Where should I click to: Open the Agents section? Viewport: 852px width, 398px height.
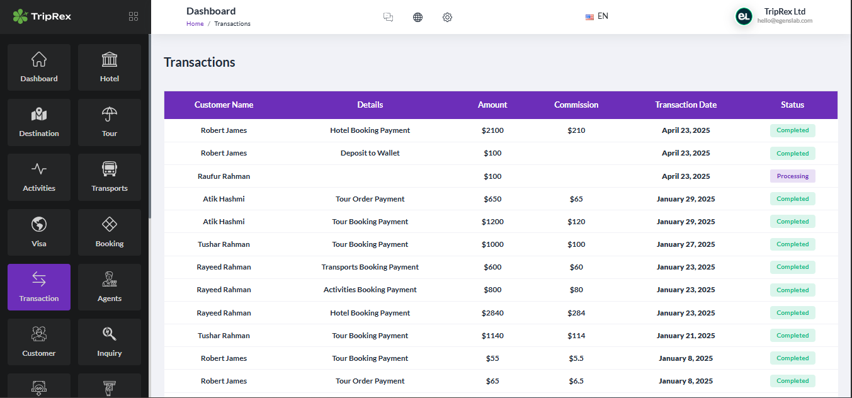[x=109, y=287]
